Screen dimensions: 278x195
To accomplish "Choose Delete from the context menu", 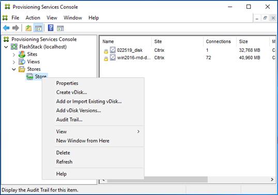I will (63, 153).
